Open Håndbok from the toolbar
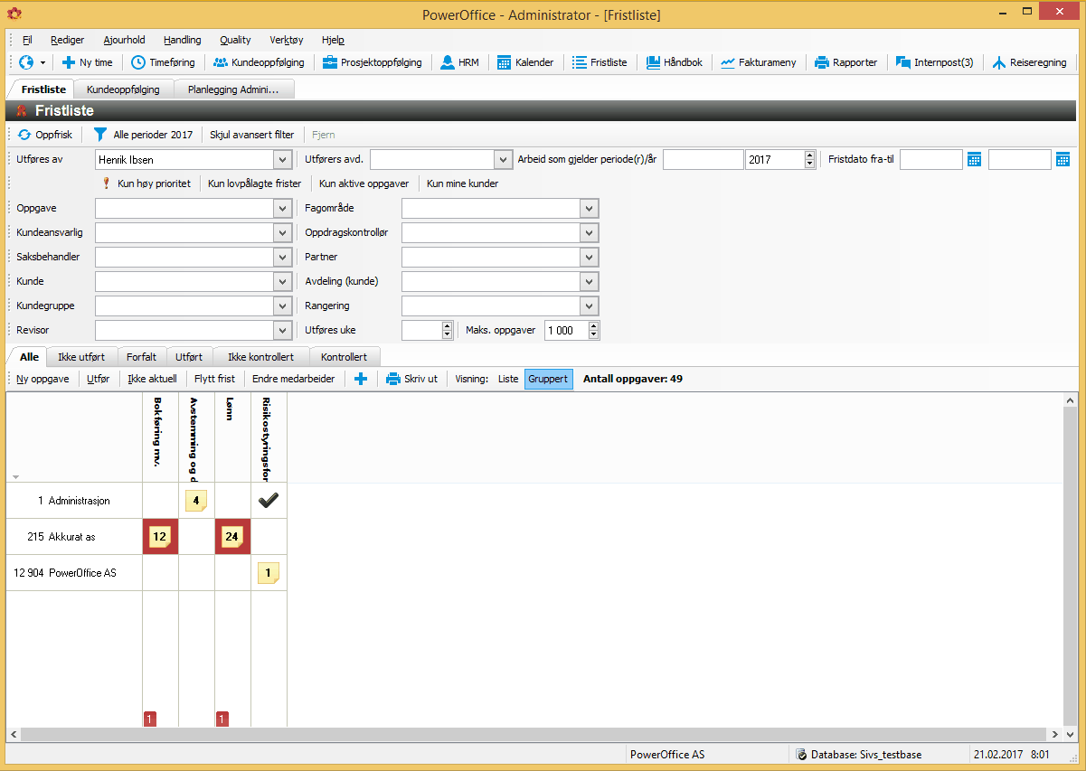 click(675, 62)
